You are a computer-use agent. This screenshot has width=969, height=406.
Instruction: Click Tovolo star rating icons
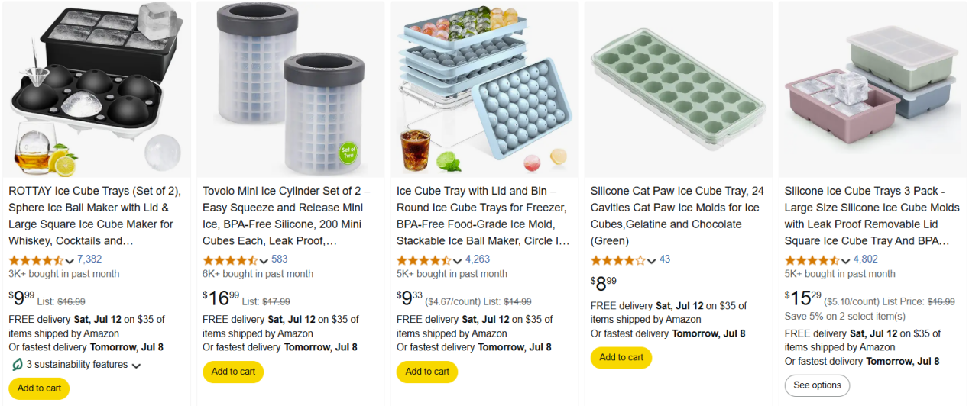pyautogui.click(x=229, y=260)
